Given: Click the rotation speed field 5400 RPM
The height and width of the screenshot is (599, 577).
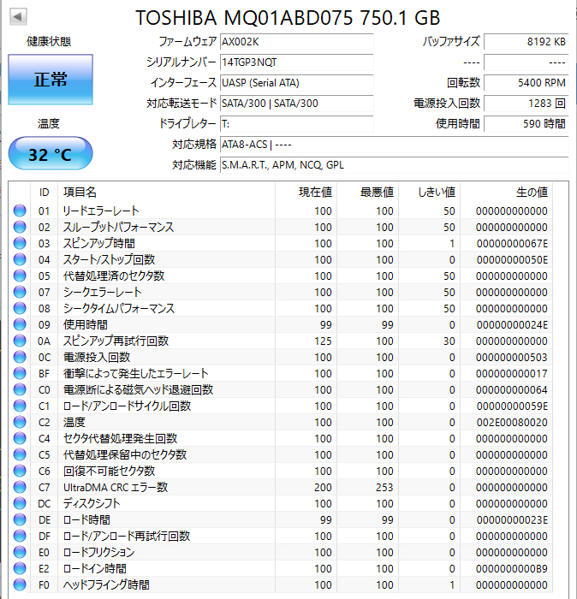Looking at the screenshot, I should (x=526, y=83).
